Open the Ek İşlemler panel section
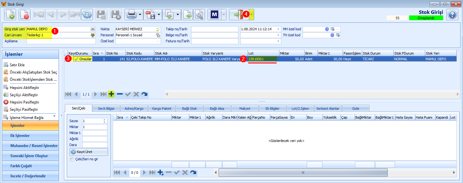 (30, 136)
